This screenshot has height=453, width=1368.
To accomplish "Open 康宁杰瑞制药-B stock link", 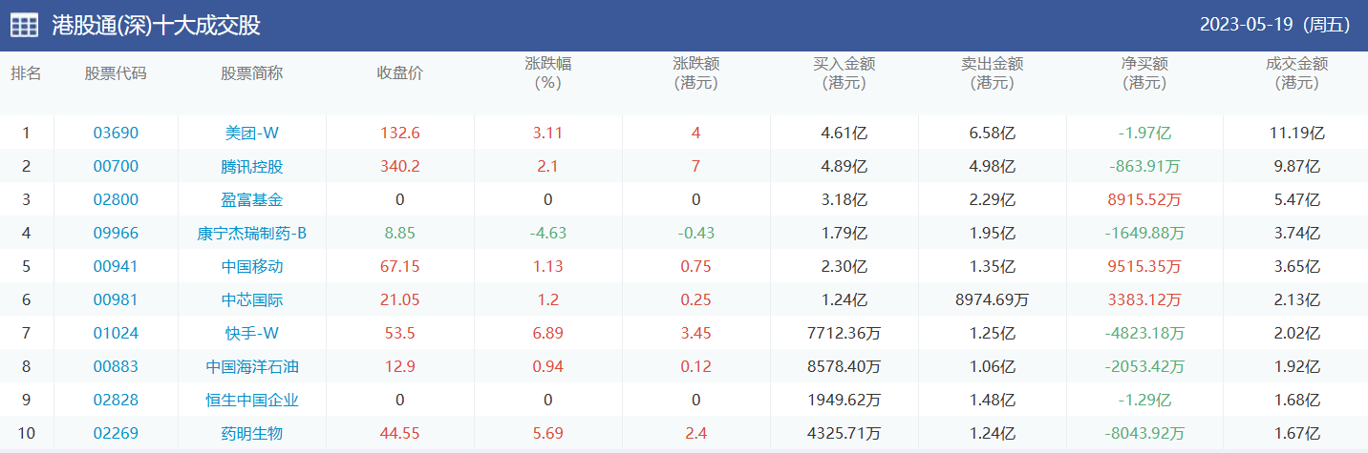I will pyautogui.click(x=252, y=234).
